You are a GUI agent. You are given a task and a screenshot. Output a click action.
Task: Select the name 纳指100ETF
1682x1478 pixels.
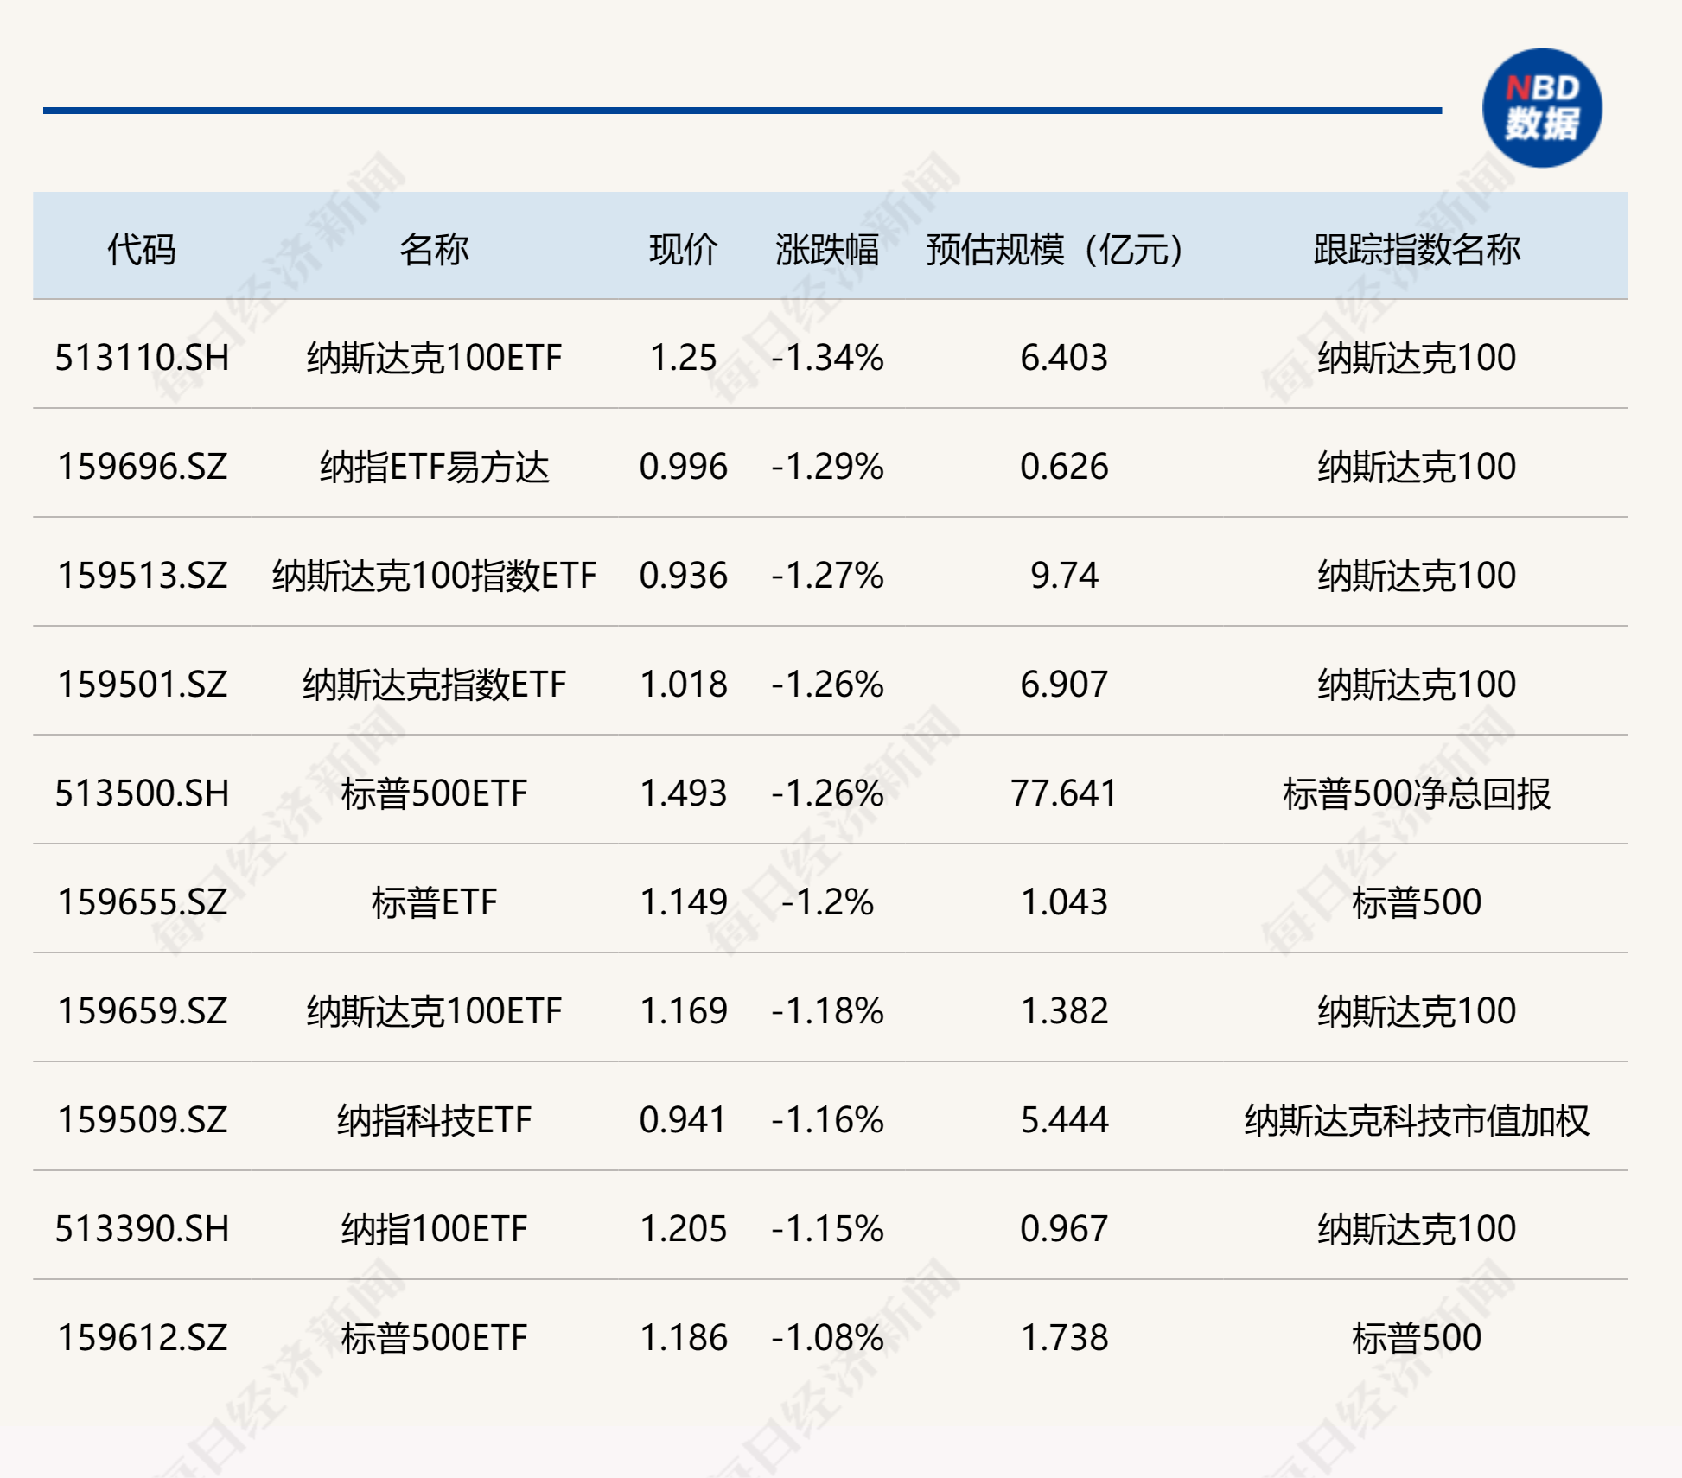click(x=434, y=1229)
